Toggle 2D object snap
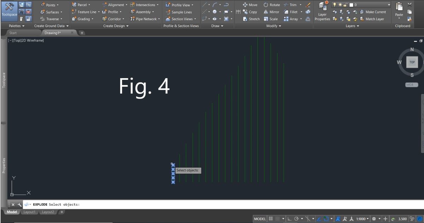This screenshot has width=424, height=223. pyautogui.click(x=326, y=219)
